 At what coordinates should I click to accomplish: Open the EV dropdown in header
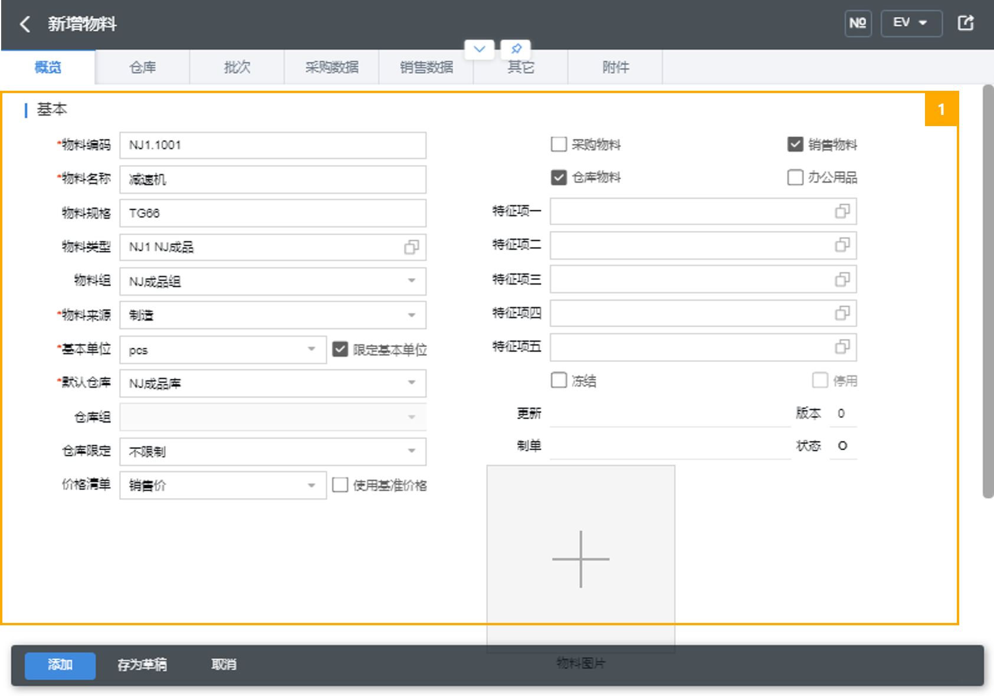pos(911,24)
